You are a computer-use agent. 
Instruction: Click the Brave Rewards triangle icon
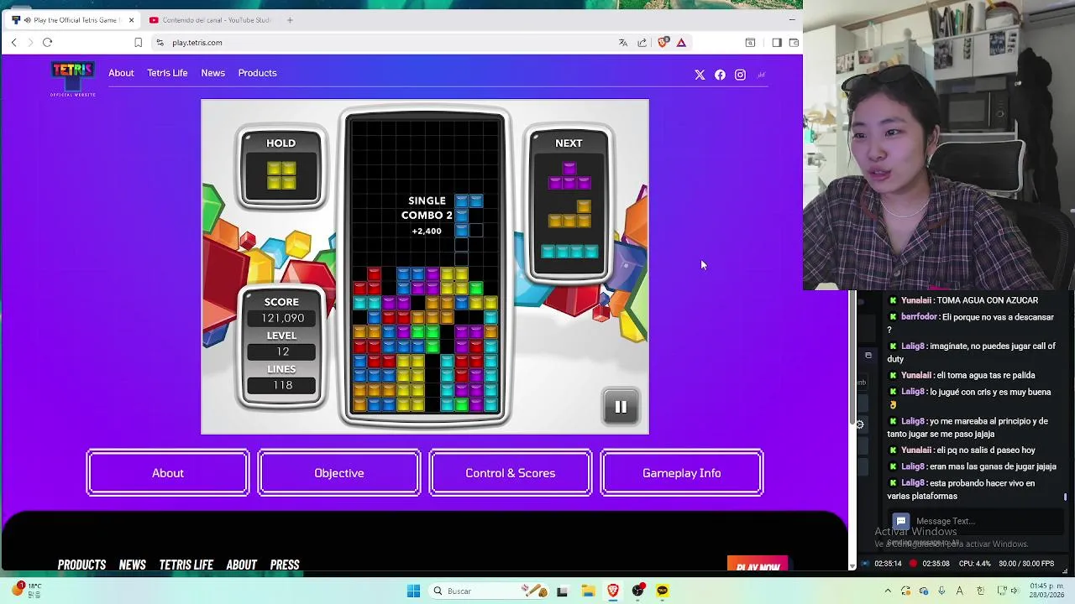point(681,43)
